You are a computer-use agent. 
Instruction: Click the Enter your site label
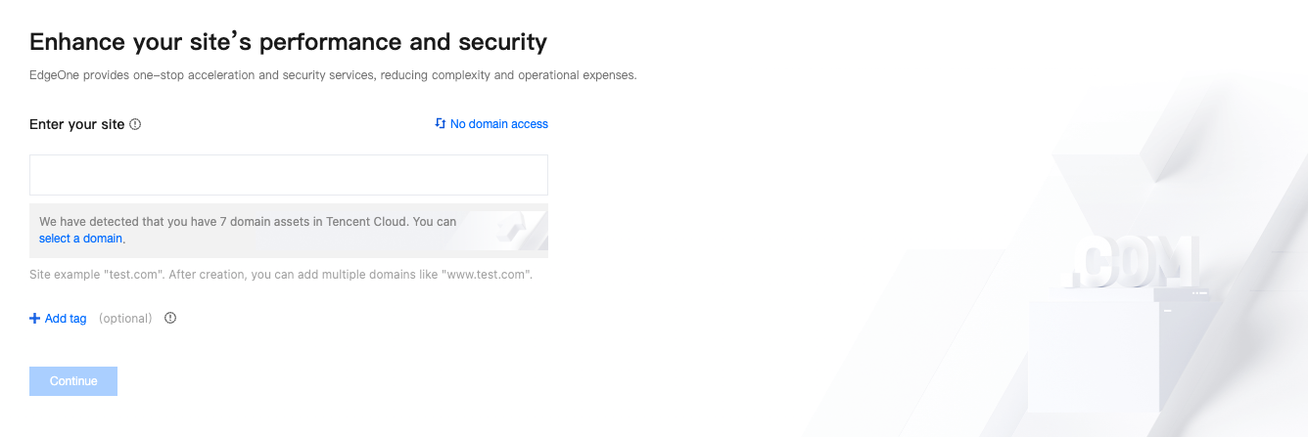coord(77,124)
